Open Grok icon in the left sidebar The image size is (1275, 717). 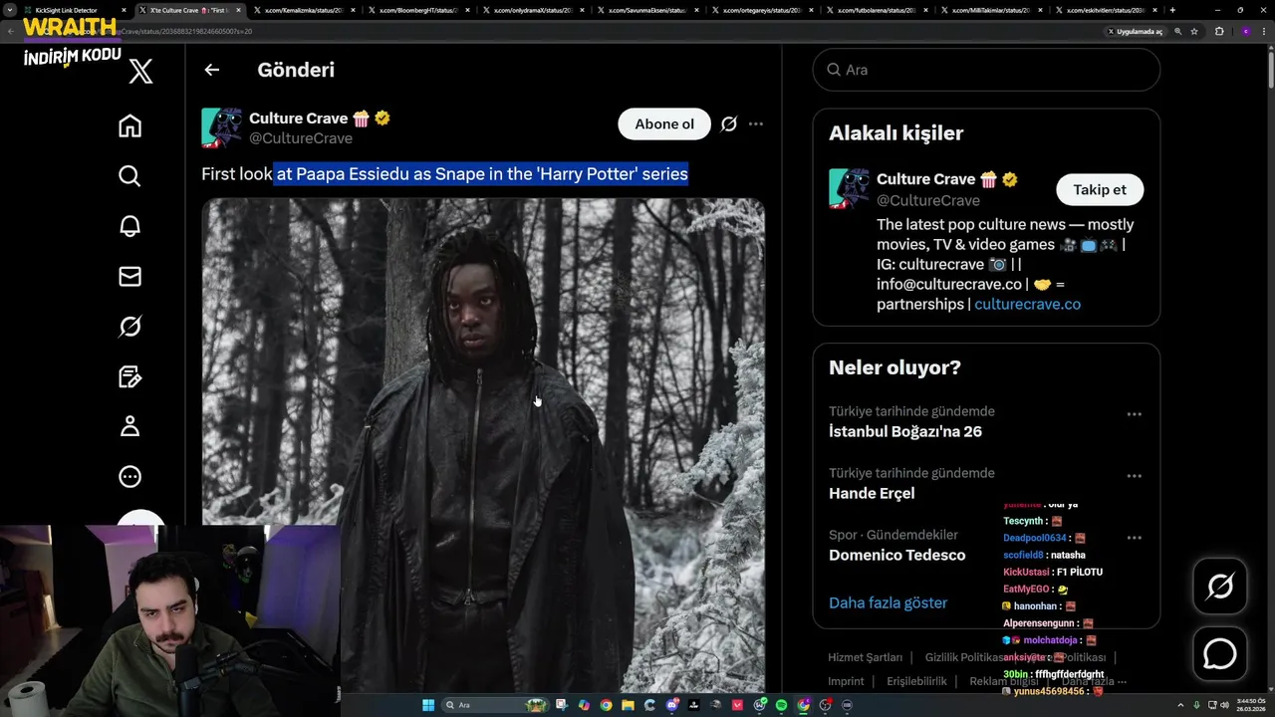[129, 327]
